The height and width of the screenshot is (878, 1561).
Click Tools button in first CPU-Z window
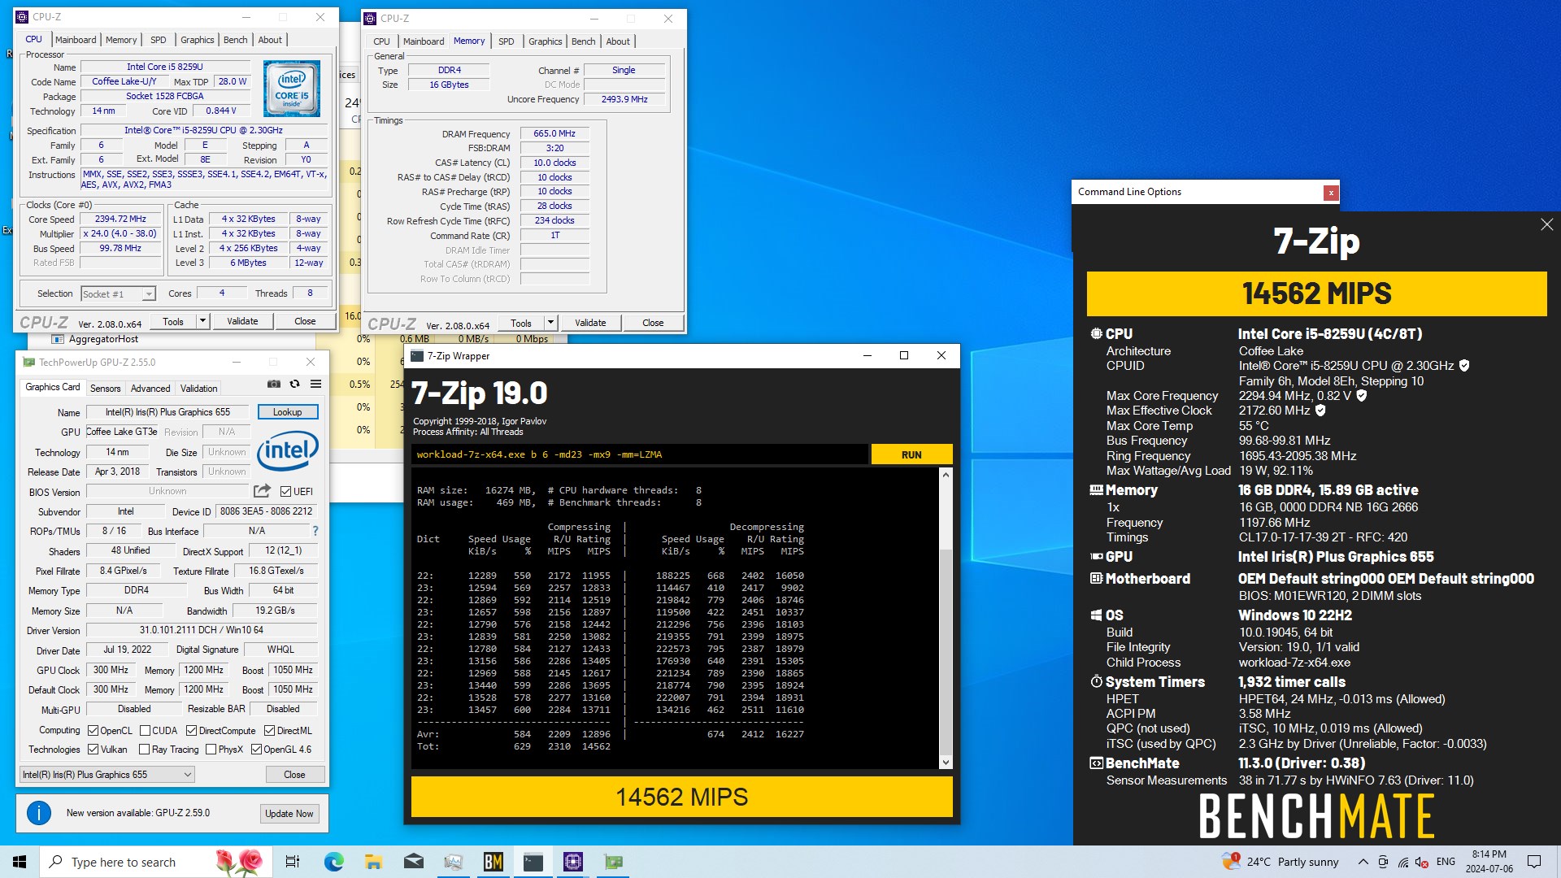click(x=173, y=321)
